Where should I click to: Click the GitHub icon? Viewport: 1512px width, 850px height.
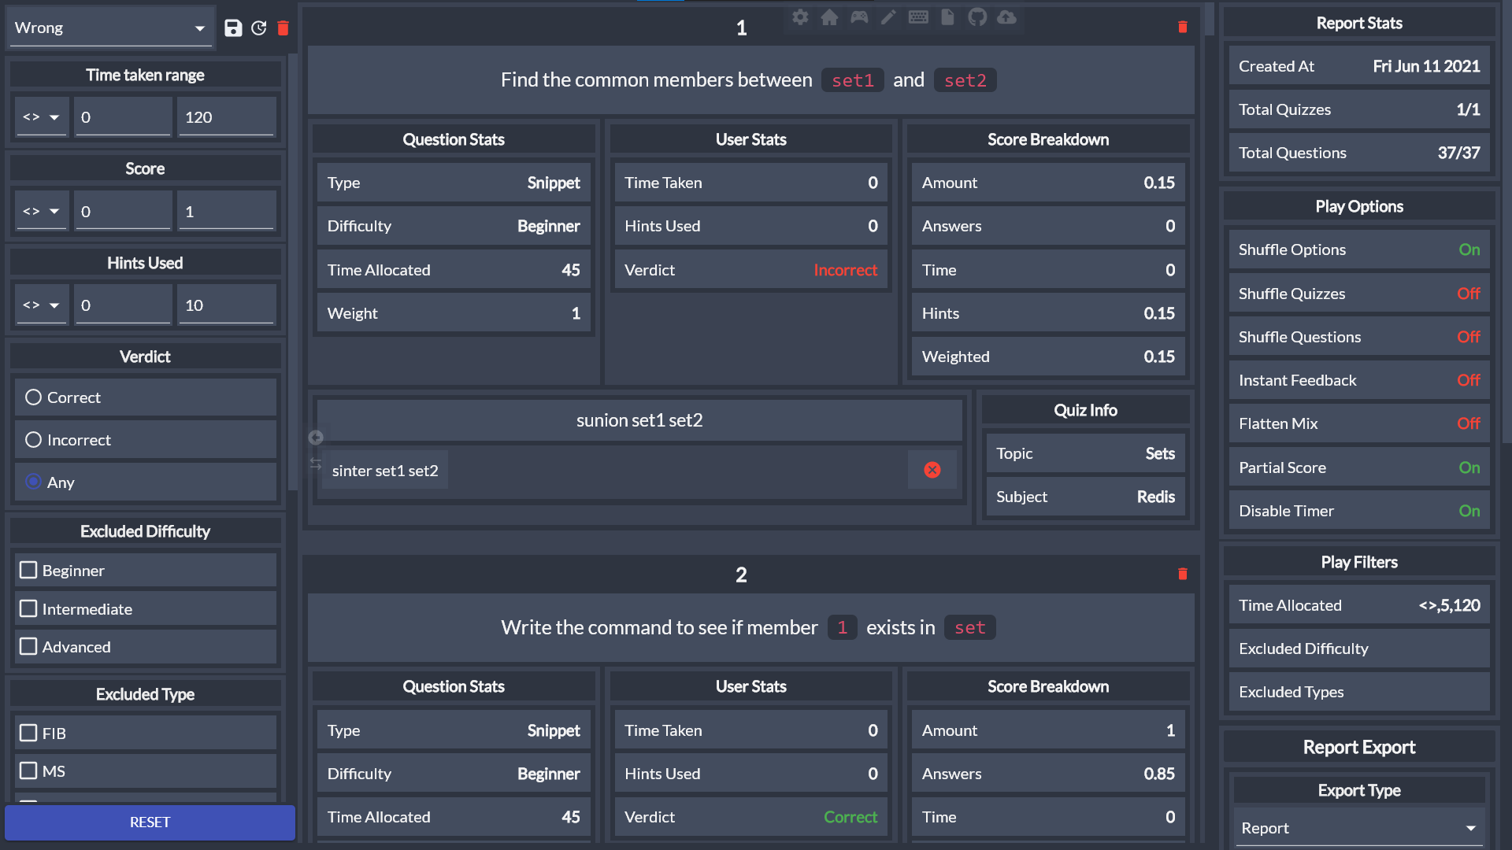977,17
